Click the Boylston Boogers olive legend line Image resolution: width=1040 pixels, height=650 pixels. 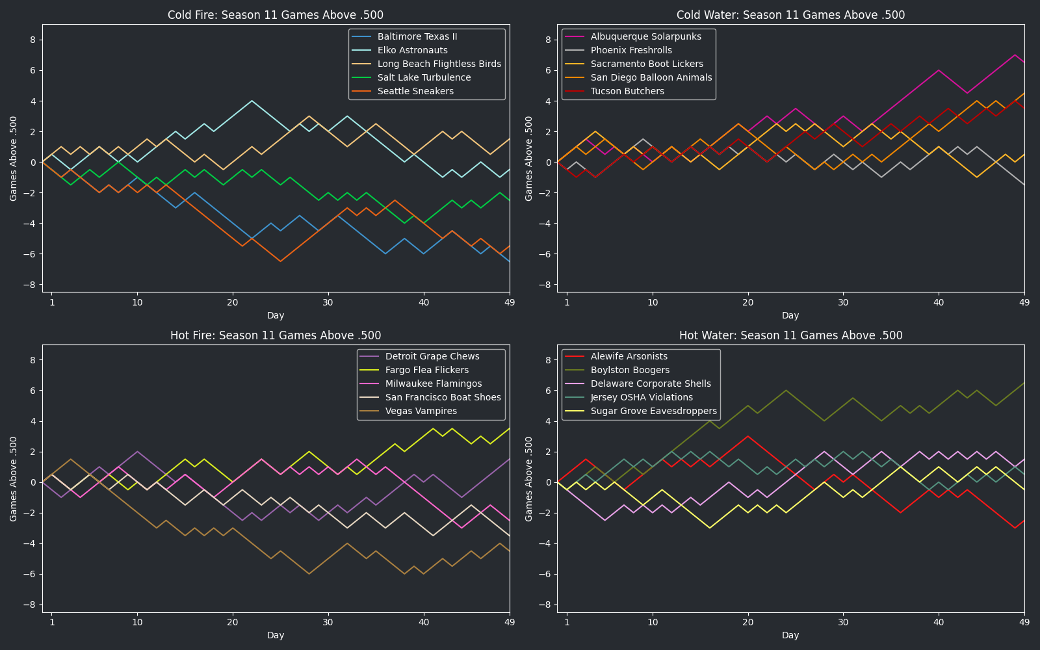pos(576,370)
